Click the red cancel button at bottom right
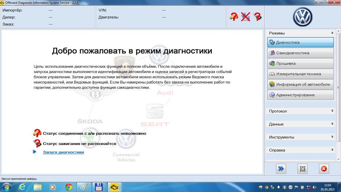Viewport: 341px width, 192px height. click(324, 169)
